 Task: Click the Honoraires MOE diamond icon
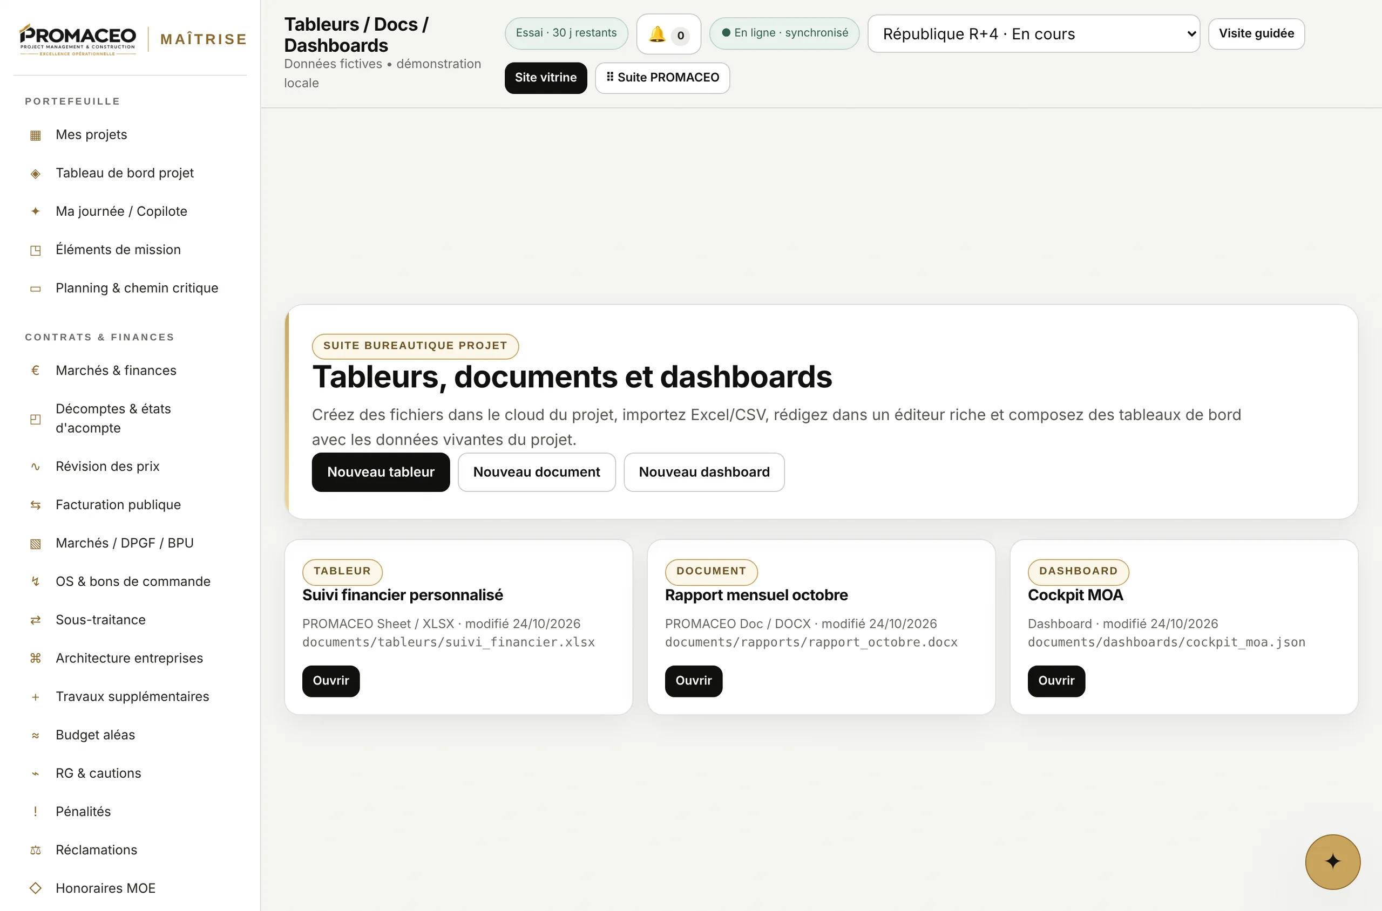(36, 888)
